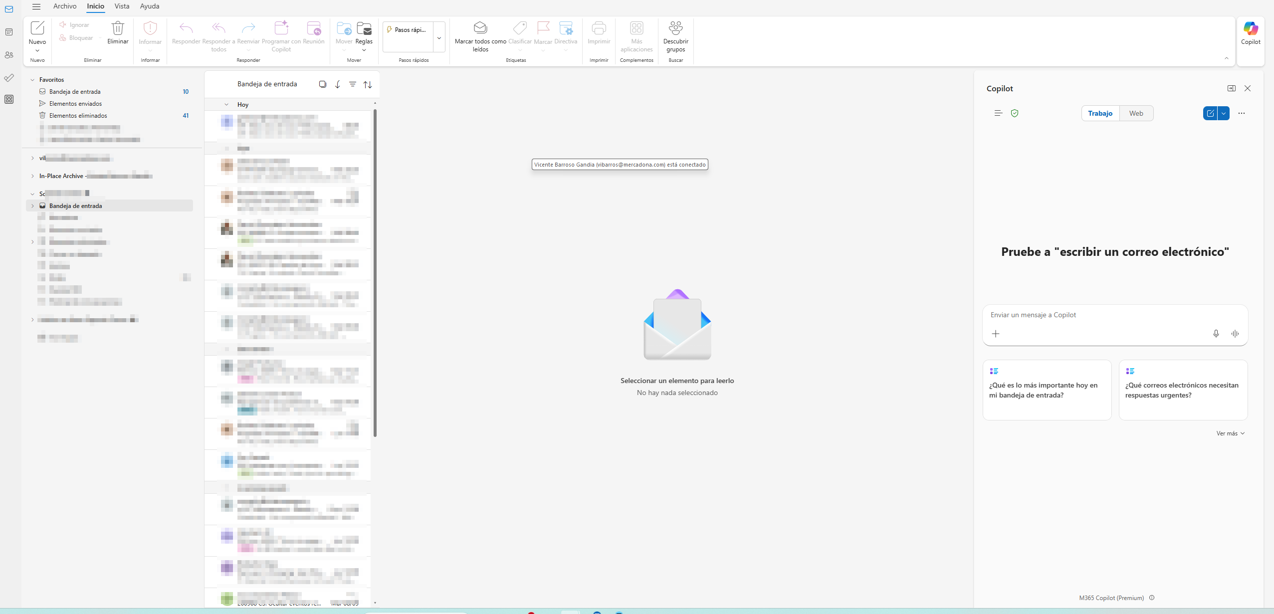This screenshot has height=614, width=1274.
Task: Click the Imprimir printer button
Action: (x=599, y=33)
